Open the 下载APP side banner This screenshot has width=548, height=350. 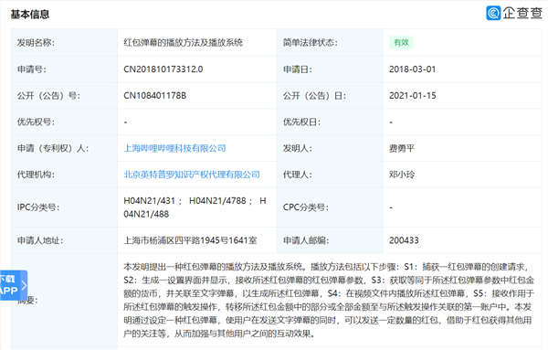point(14,285)
